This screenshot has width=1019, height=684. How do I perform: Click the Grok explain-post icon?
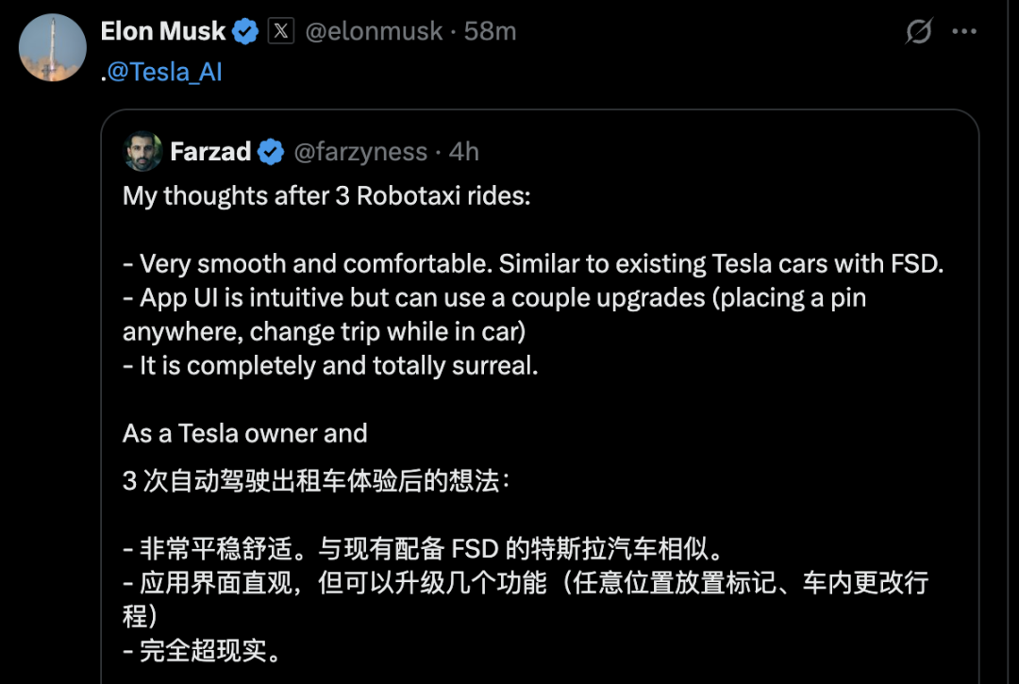pos(919,30)
